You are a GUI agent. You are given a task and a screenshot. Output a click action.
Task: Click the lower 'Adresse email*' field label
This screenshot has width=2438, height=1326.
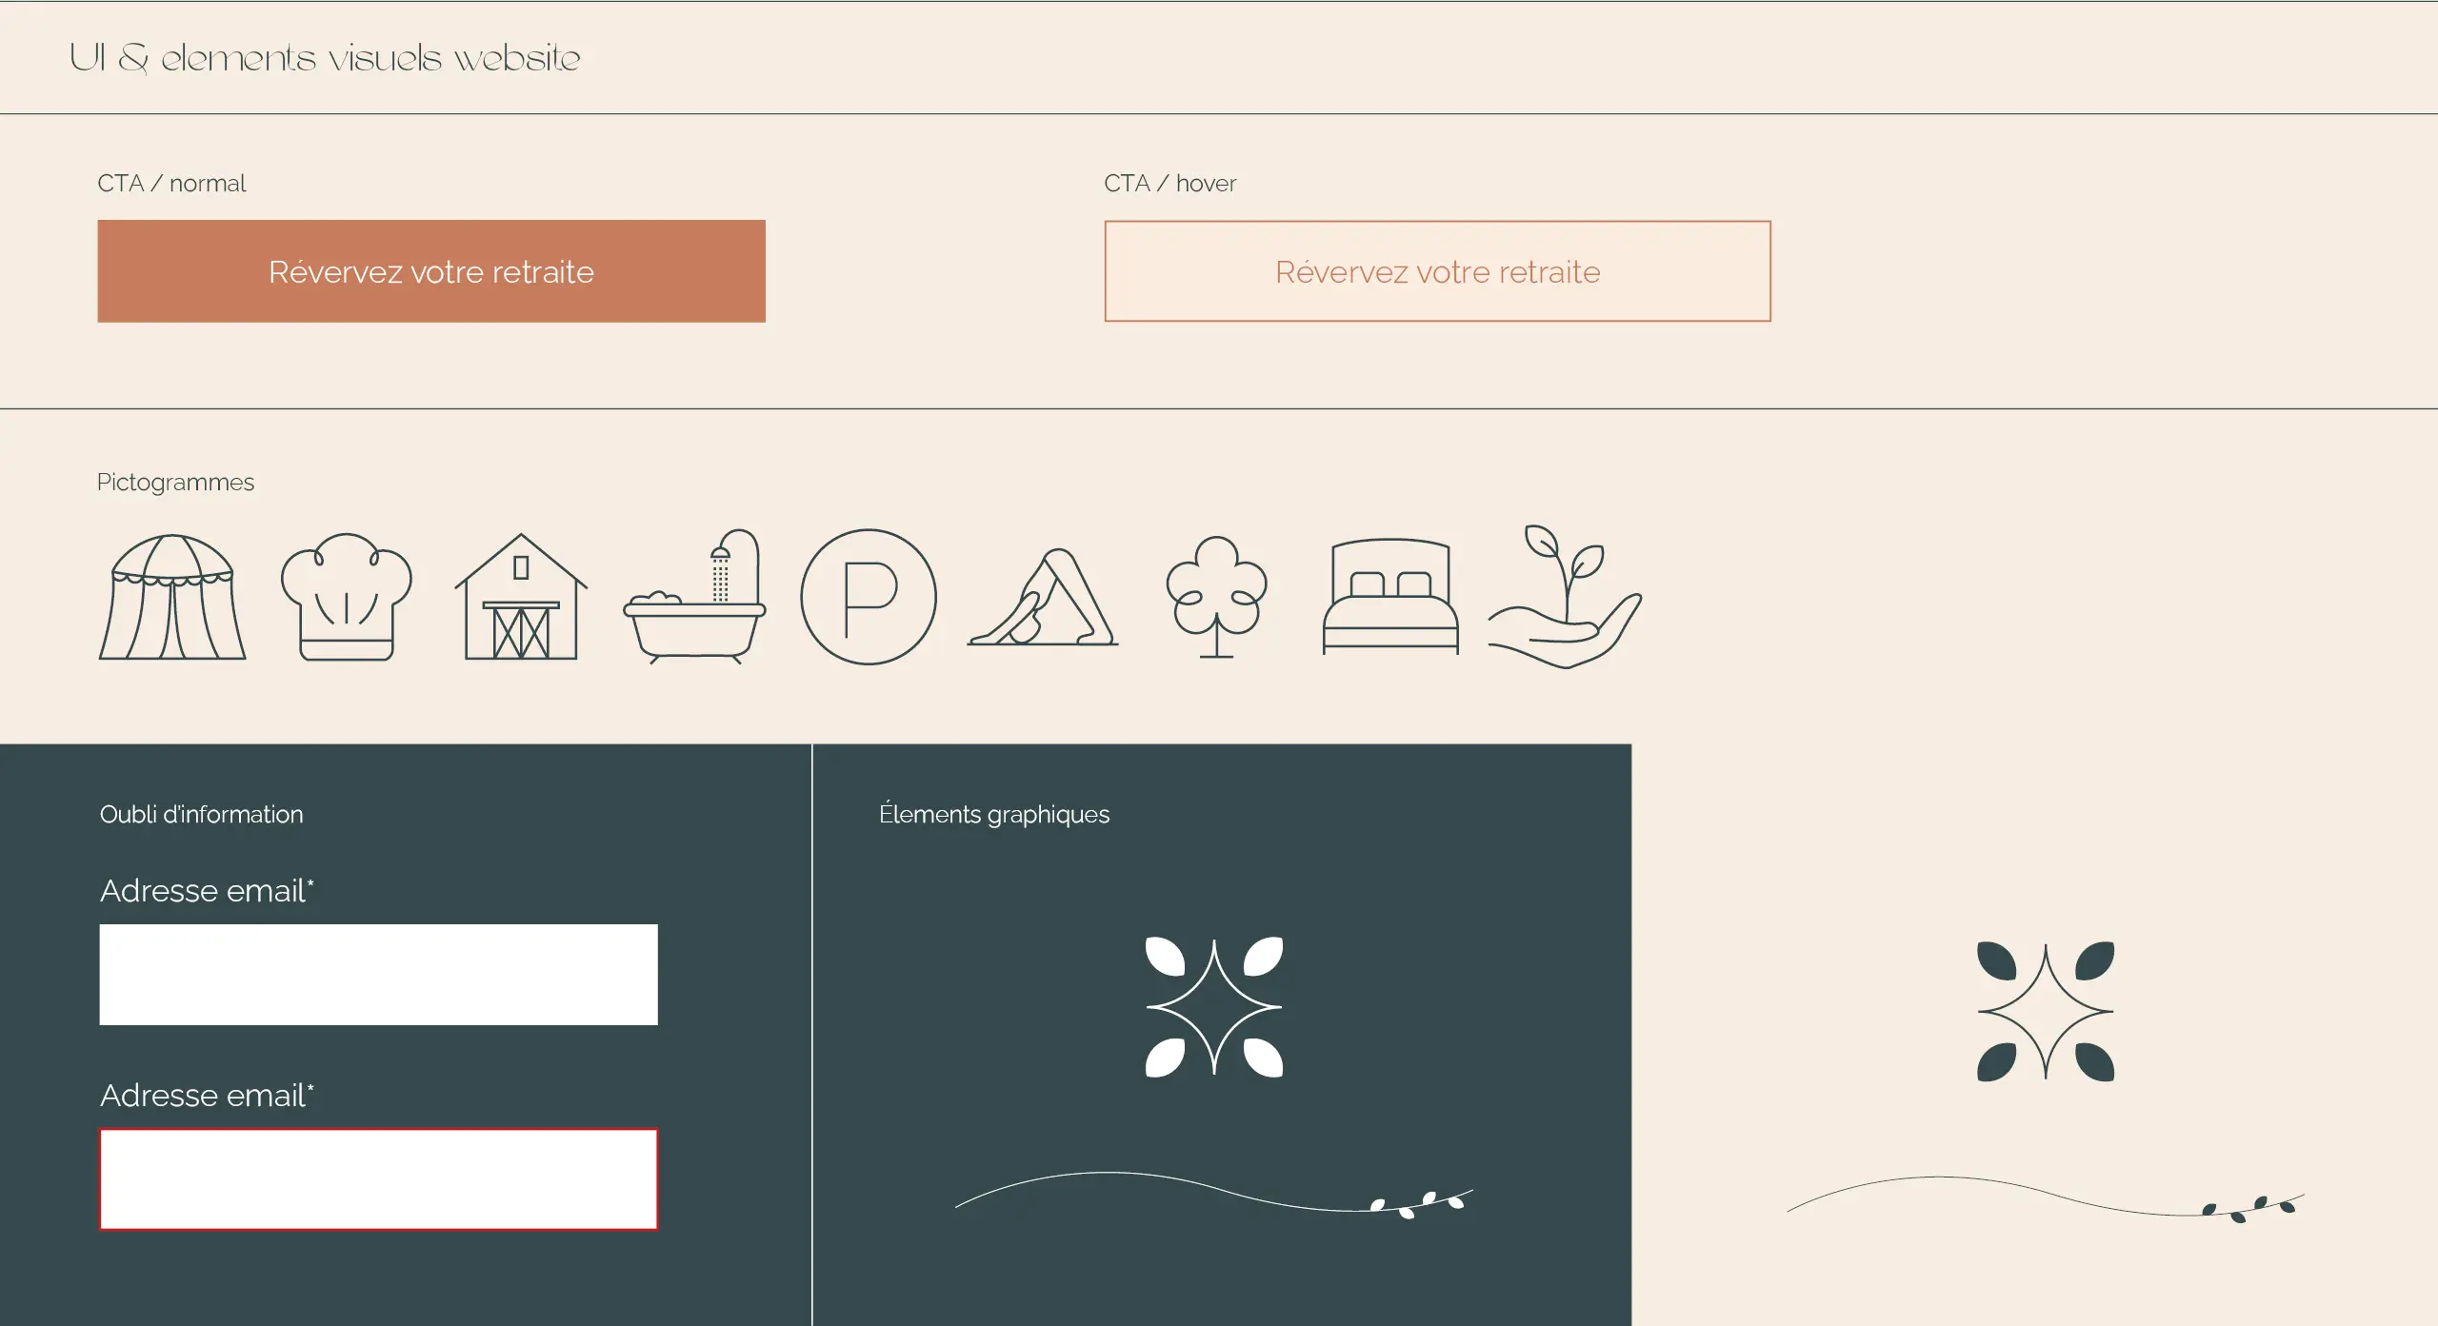click(x=207, y=1096)
